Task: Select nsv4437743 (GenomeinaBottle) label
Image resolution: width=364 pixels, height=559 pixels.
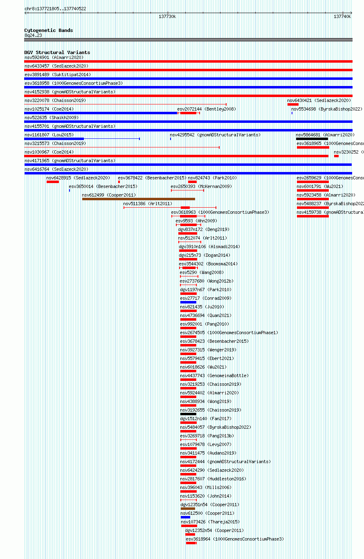Action: point(214,376)
